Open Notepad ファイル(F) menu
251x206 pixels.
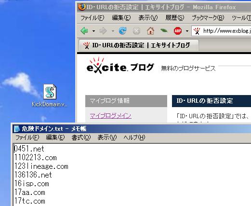[27, 137]
